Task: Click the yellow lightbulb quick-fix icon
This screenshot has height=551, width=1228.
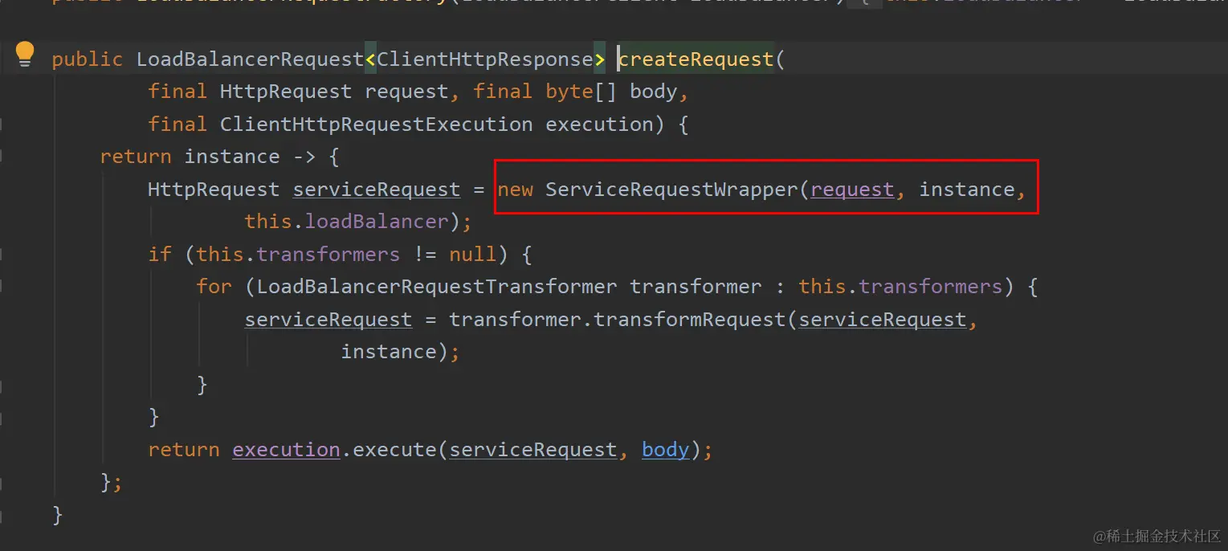Action: (x=25, y=54)
